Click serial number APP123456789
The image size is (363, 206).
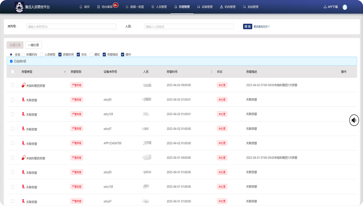pyautogui.click(x=112, y=143)
